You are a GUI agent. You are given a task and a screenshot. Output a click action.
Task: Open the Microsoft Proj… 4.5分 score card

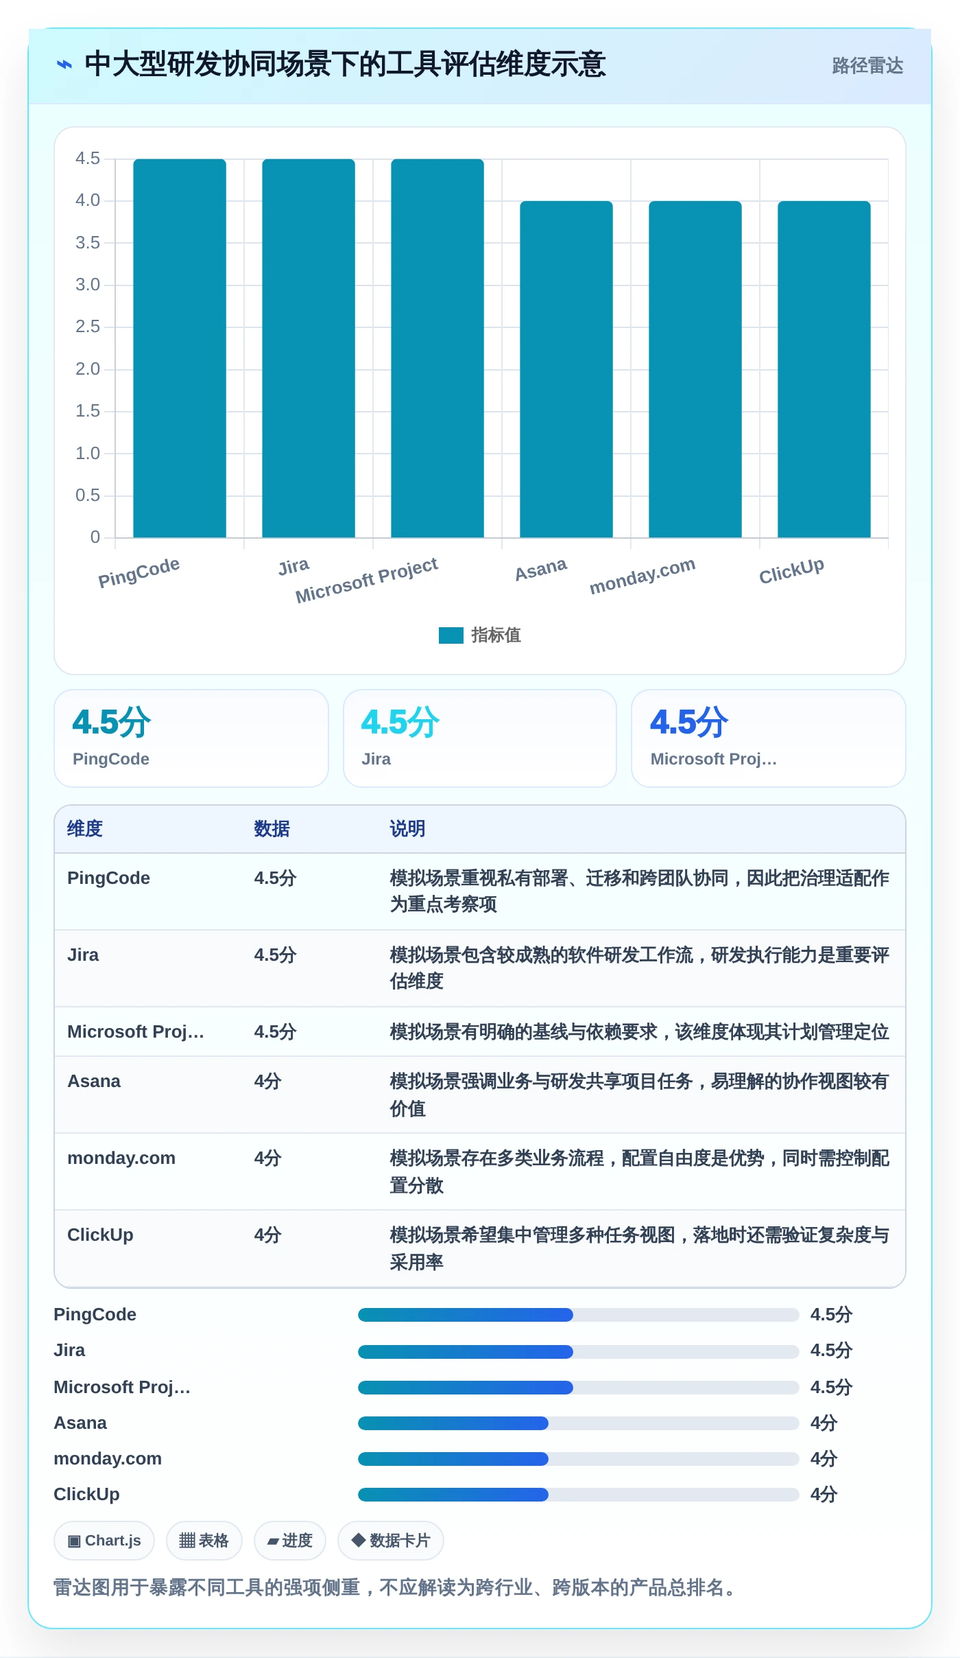click(769, 738)
